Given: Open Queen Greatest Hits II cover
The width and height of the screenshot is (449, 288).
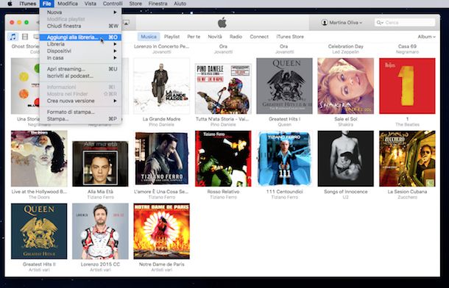Looking at the screenshot, I should [39, 231].
